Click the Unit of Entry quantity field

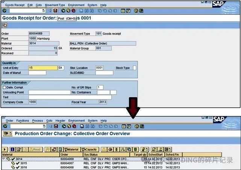[43, 68]
